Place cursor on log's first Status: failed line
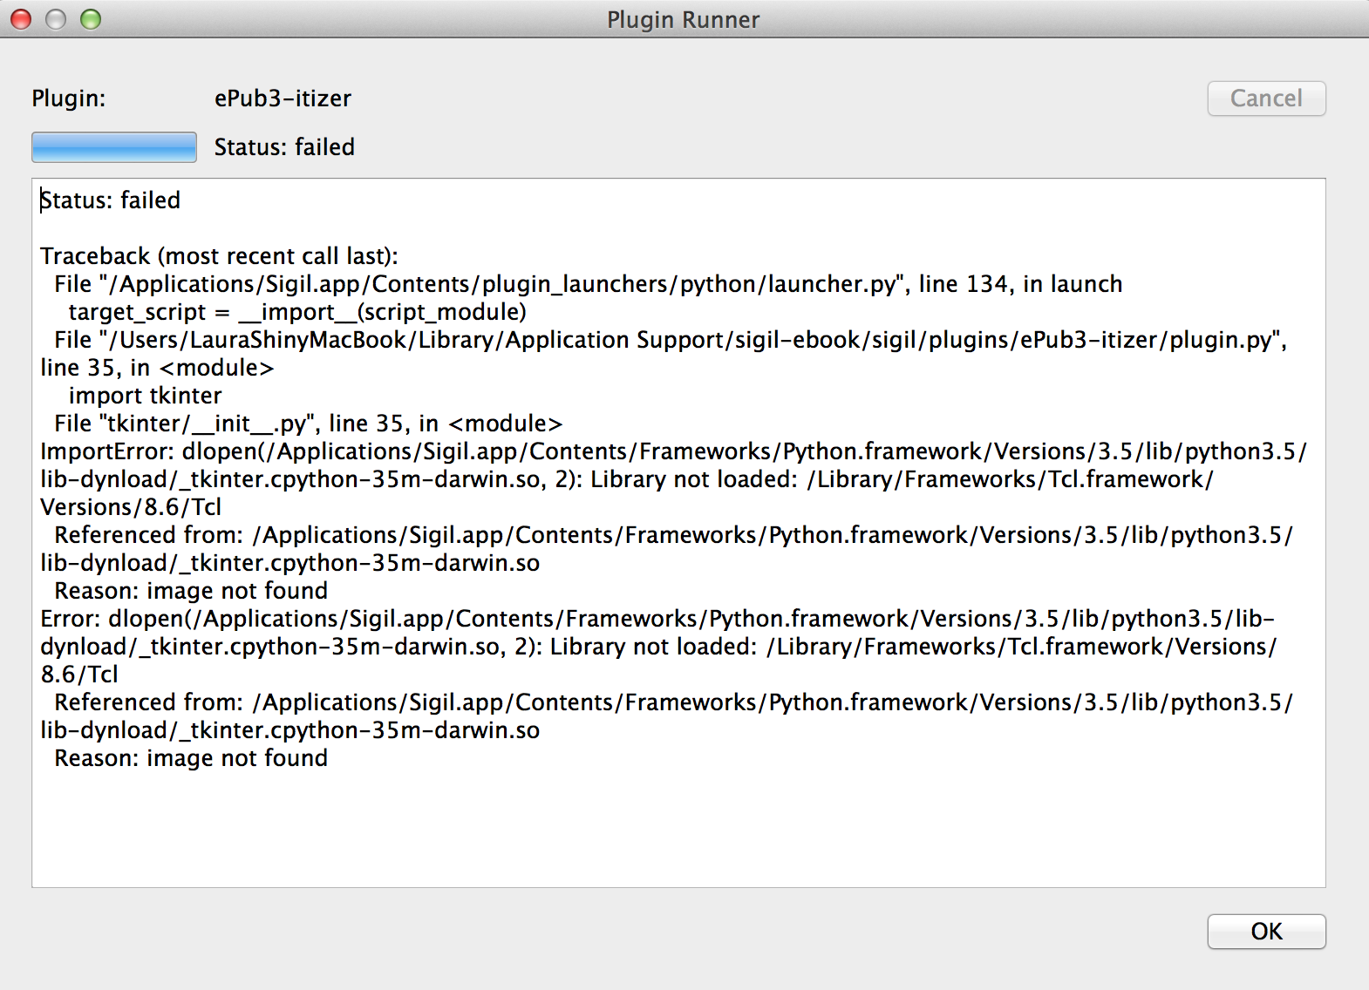This screenshot has height=990, width=1369. 111,200
